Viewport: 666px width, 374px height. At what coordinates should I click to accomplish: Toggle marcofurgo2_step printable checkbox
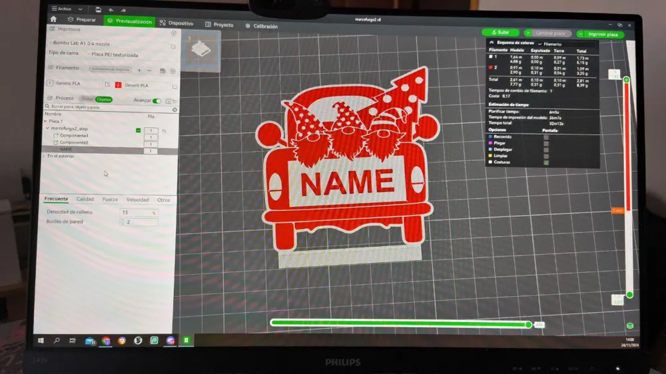(139, 130)
